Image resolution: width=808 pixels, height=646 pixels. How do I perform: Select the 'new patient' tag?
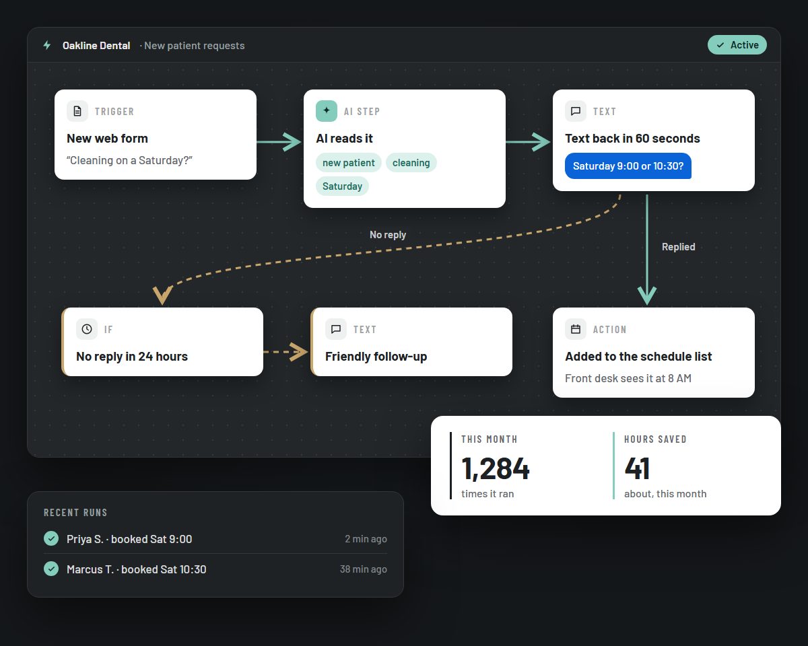coord(349,162)
